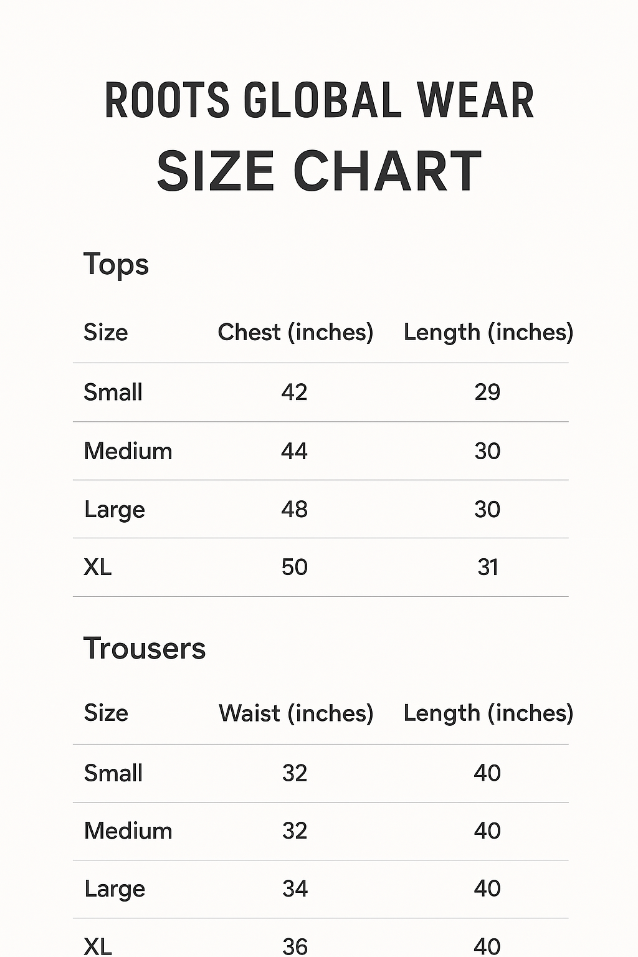Viewport: 638px width, 957px height.
Task: Click the SIZE CHART heading
Action: [x=319, y=171]
